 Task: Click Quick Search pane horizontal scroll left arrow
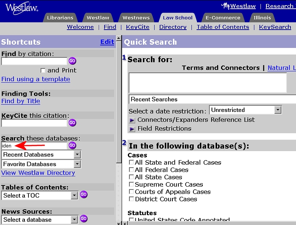point(125,223)
